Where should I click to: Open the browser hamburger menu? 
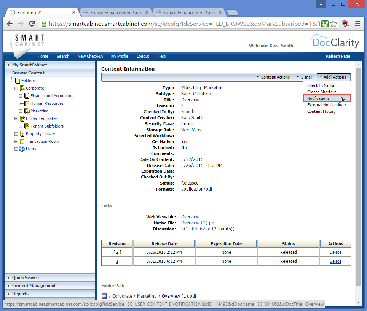pos(357,24)
